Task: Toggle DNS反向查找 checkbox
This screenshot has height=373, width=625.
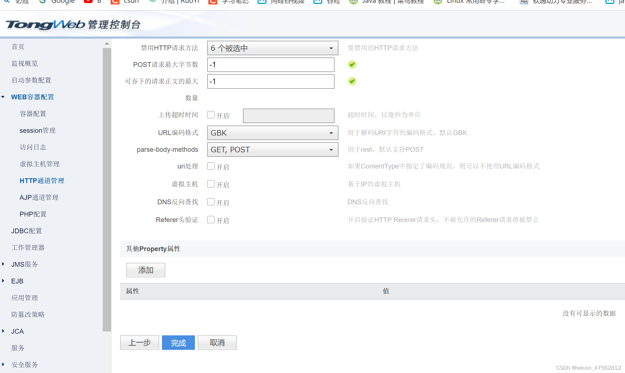Action: (211, 202)
